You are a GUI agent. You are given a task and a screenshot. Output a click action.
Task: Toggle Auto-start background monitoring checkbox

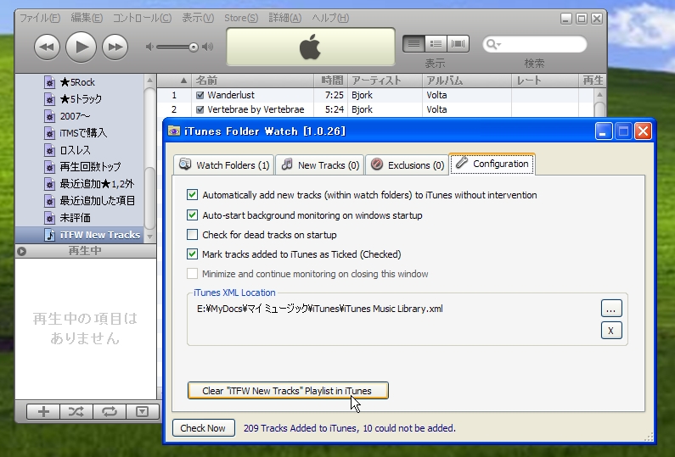(x=192, y=215)
